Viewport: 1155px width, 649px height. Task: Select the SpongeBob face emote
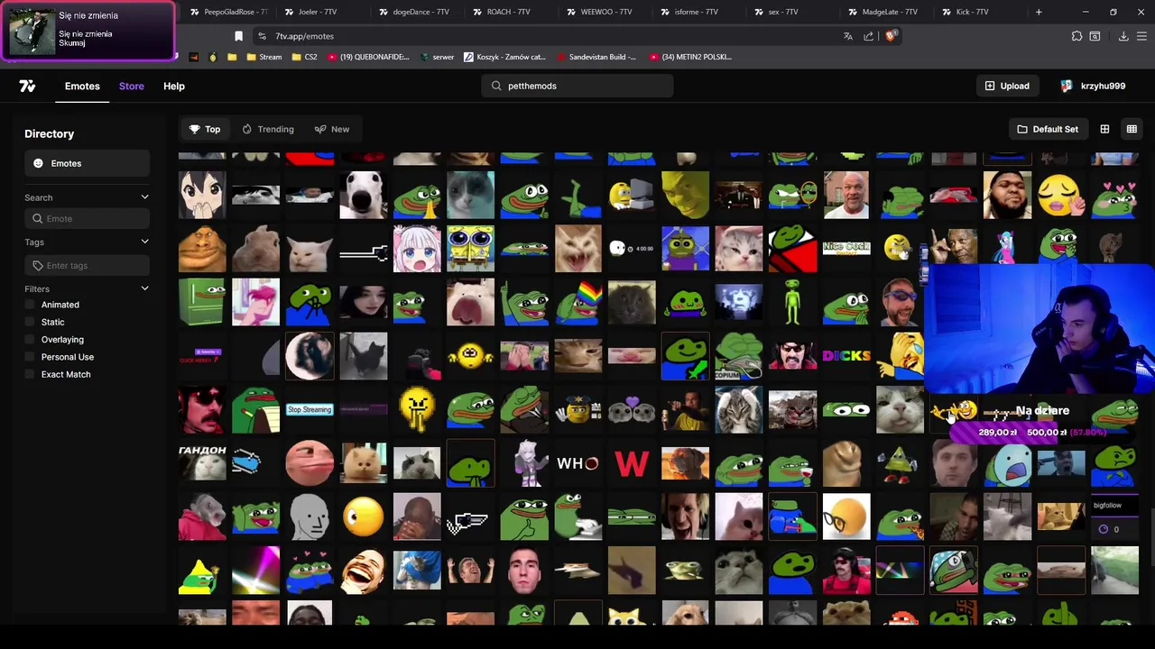pos(470,249)
